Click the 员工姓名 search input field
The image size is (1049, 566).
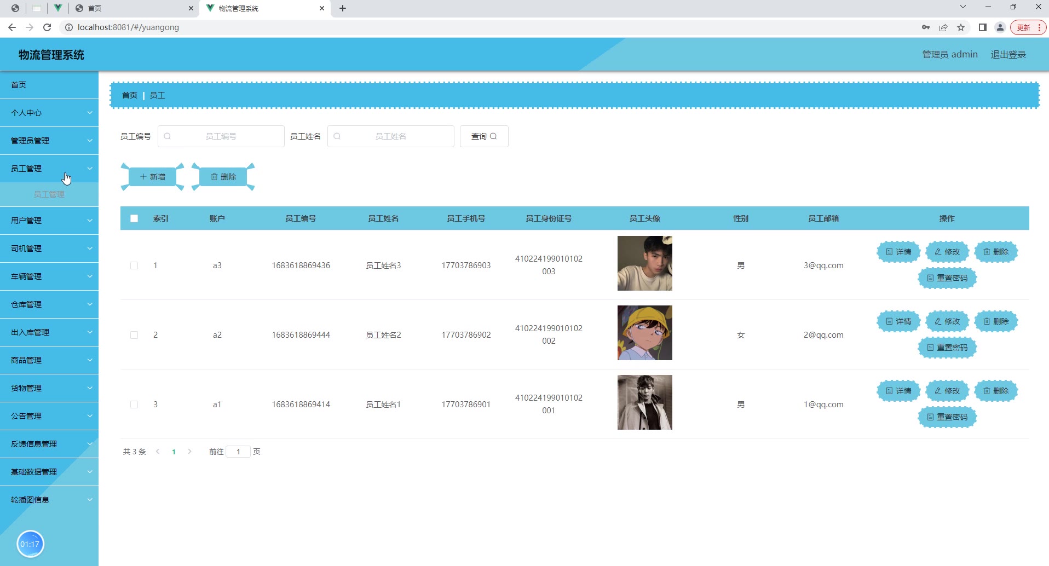pos(391,136)
